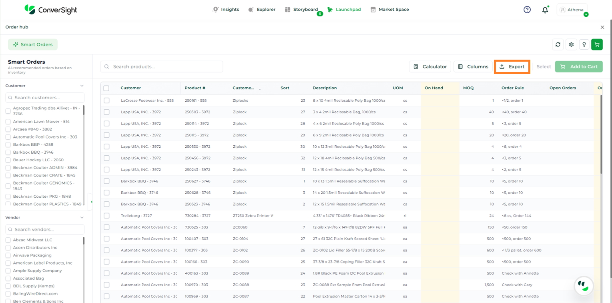Close the Order hub panel
The width and height of the screenshot is (612, 303).
[602, 27]
